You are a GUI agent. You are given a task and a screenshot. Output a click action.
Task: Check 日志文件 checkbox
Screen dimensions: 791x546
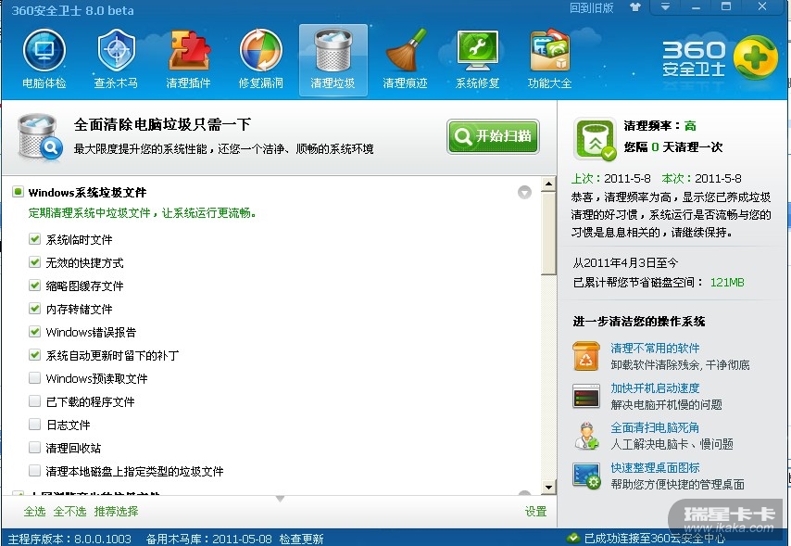click(34, 424)
